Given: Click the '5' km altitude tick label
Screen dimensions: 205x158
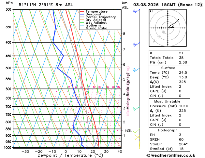Looking at the screenshot, I should coord(124,79).
